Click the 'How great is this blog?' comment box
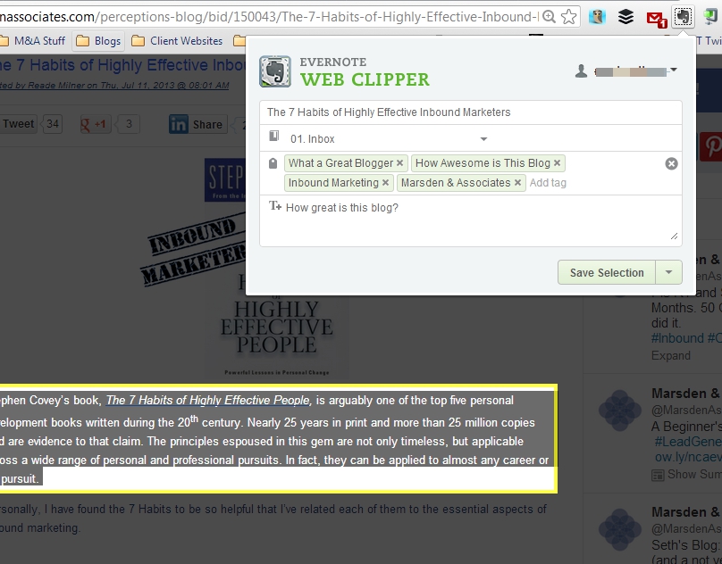This screenshot has width=722, height=564. click(471, 220)
